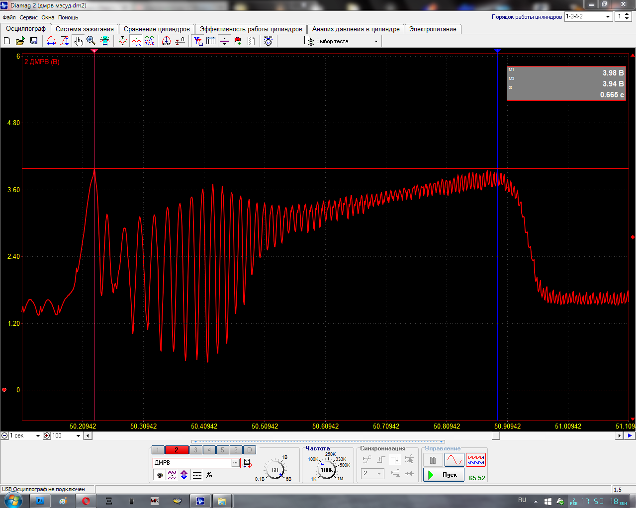Click the vertical stretch arrow icon

(65, 41)
